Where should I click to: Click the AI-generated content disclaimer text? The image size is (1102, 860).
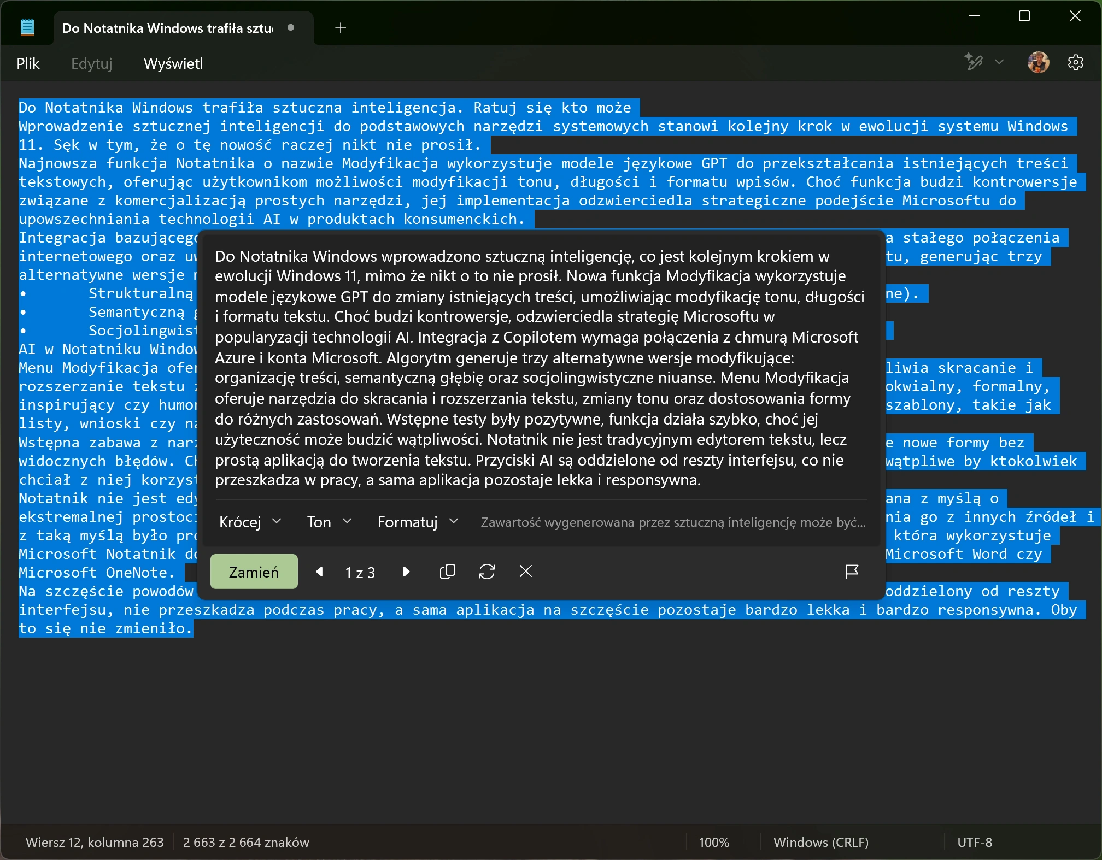pos(673,522)
